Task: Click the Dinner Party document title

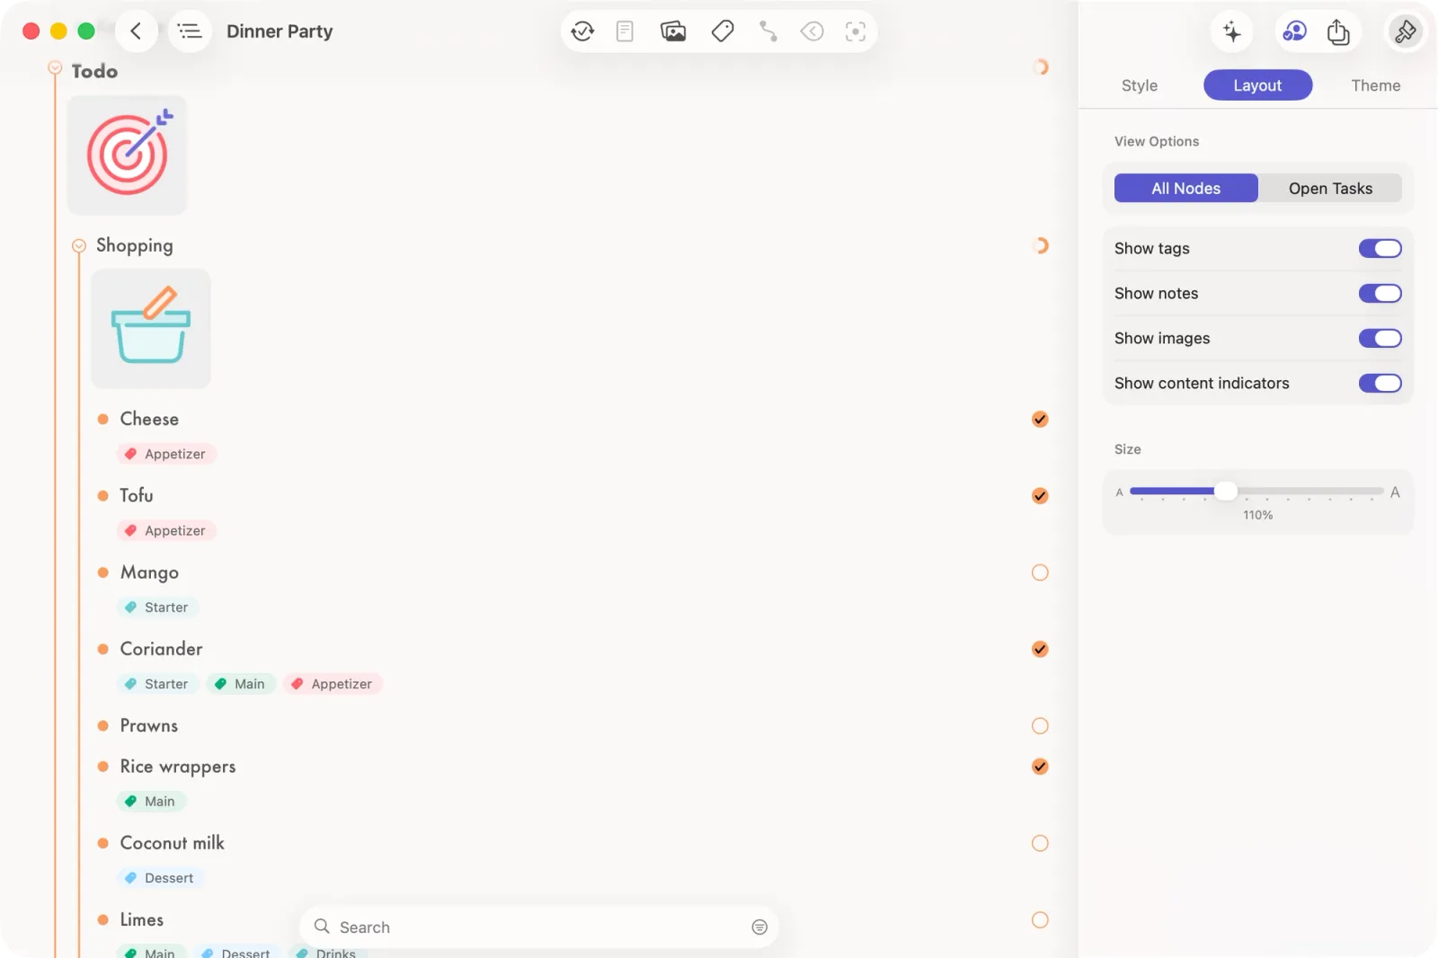Action: click(280, 31)
